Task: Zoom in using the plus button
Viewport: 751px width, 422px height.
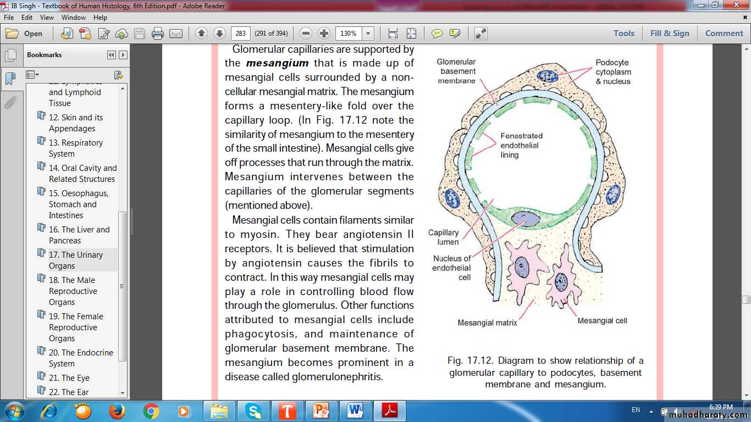Action: 324,34
